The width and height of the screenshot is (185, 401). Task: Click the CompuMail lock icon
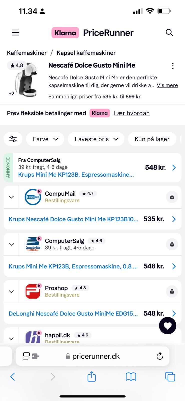172,197
